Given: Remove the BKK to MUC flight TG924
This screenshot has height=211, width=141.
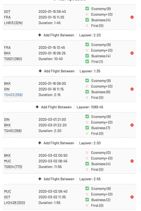Looking at the screenshot, I should pyautogui.click(x=132, y=161).
